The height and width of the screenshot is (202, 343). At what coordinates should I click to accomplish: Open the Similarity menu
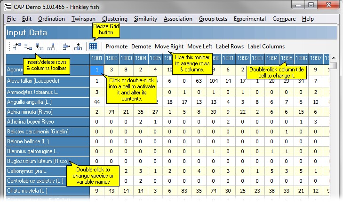[145, 19]
